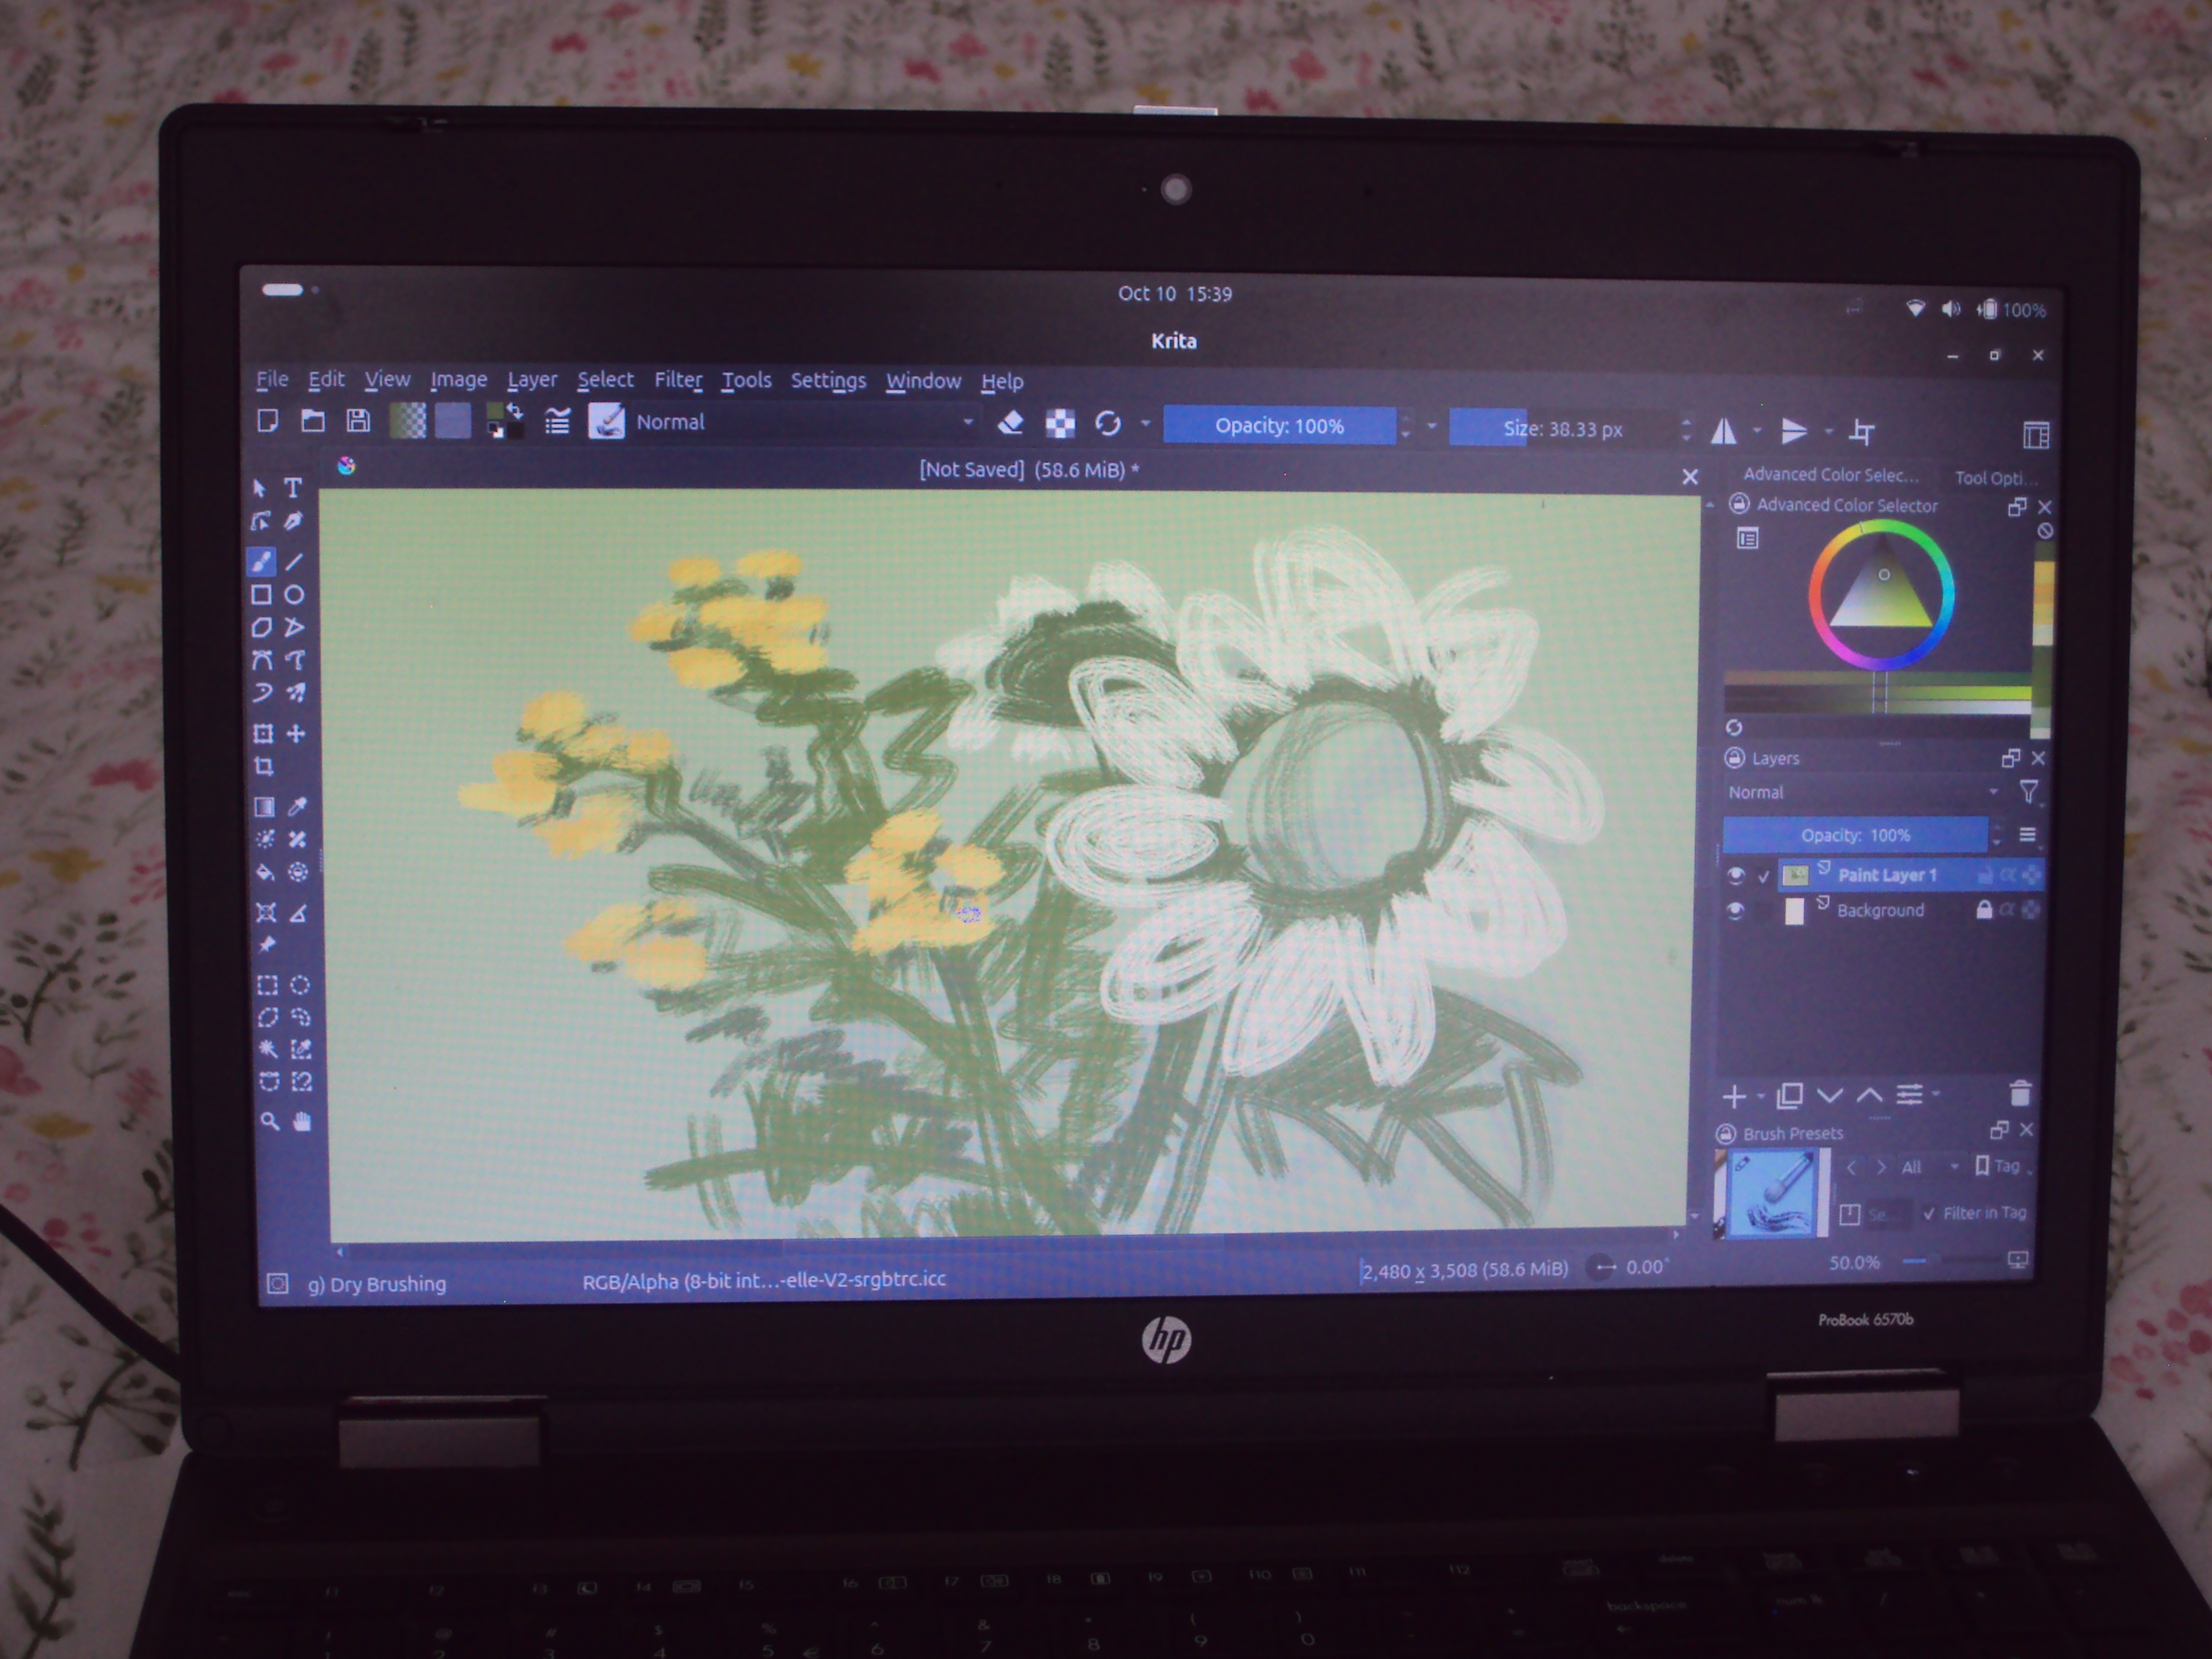2212x1659 pixels.
Task: Select the Crop tool
Action: pyautogui.click(x=264, y=767)
